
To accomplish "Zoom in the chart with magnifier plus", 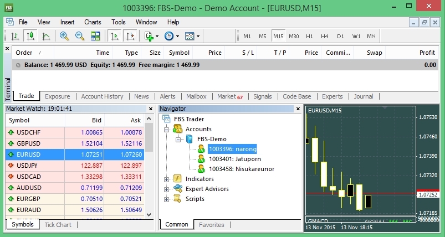I will pos(64,36).
